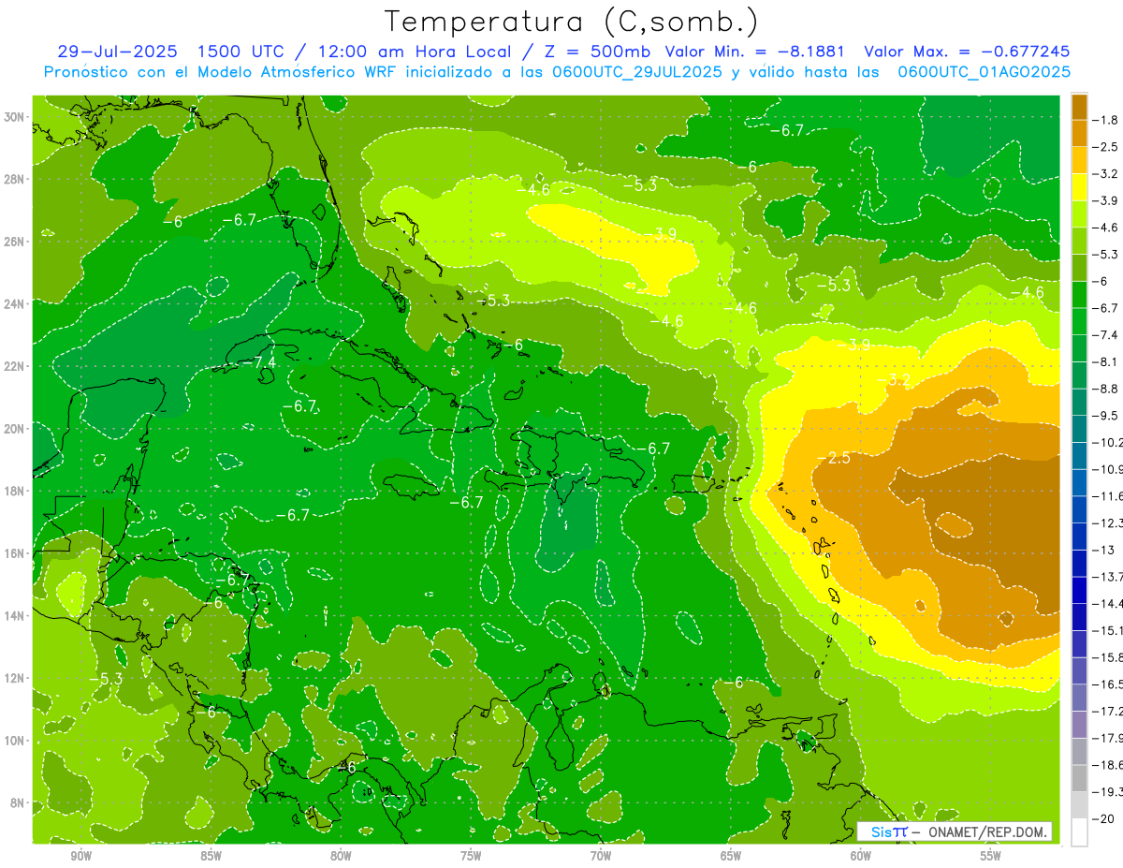This screenshot has width=1123, height=868.
Task: Click the -10.2 value on the color legend
Action: pos(1108,442)
